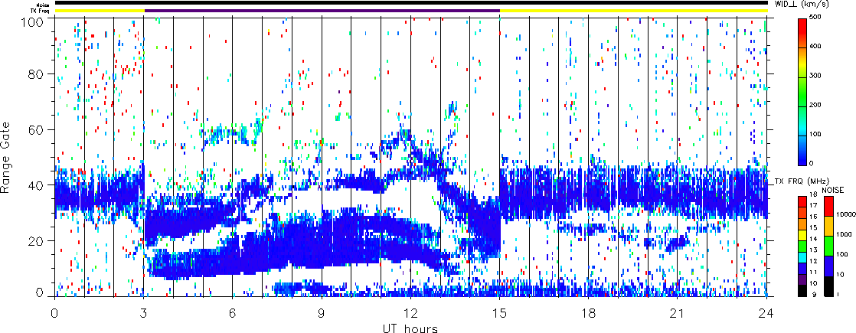856x333 pixels.
Task: Click the red 18 MHz block in TX FRQ legend
Action: coord(803,200)
